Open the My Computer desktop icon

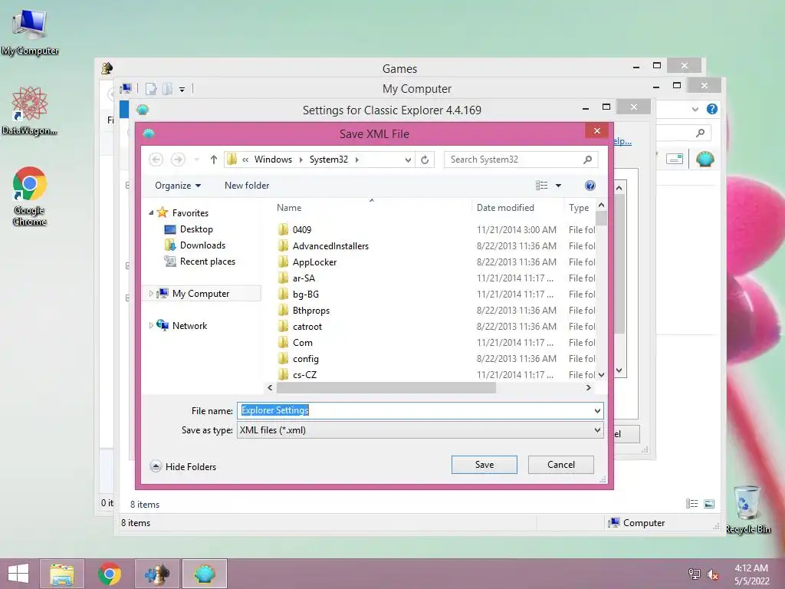pyautogui.click(x=30, y=32)
